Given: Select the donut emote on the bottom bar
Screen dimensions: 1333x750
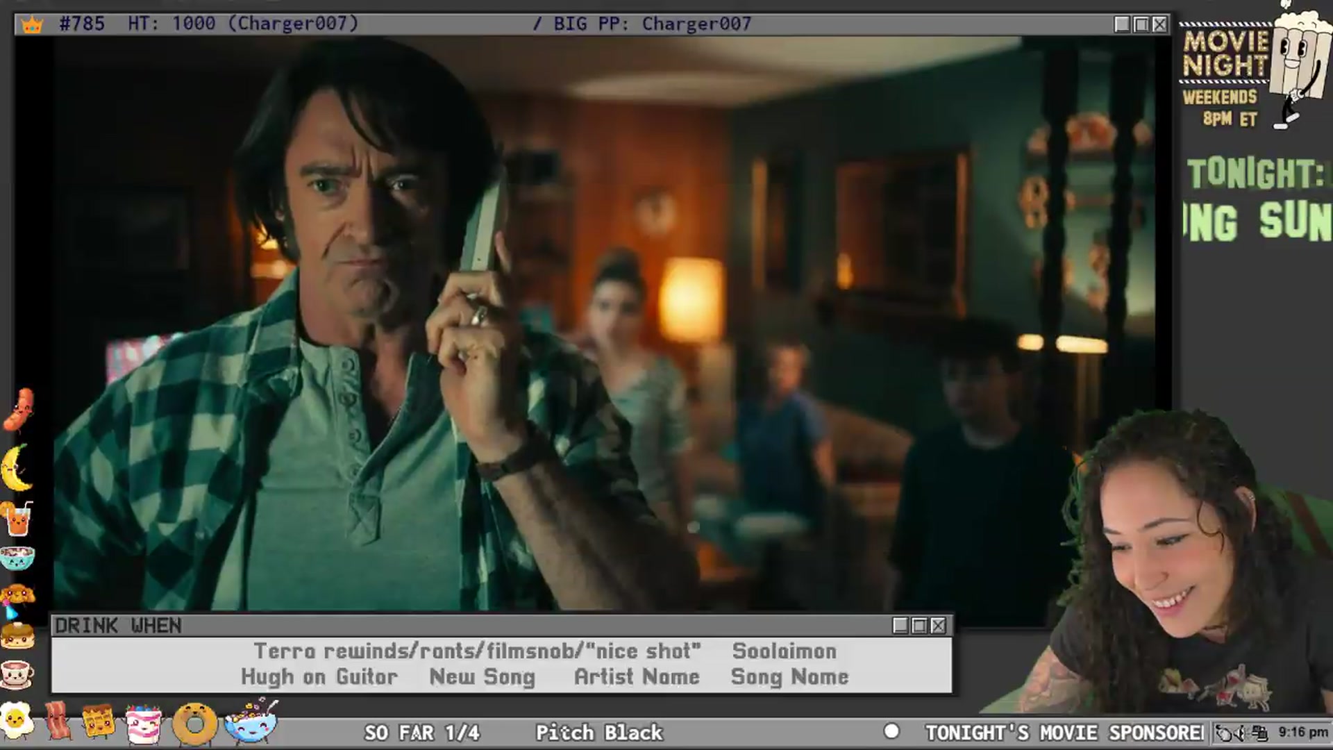Looking at the screenshot, I should point(194,724).
